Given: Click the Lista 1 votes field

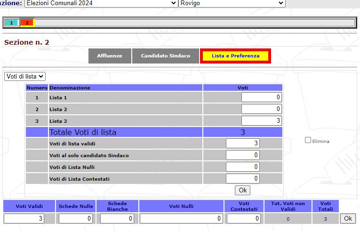Looking at the screenshot, I should coord(262,97).
